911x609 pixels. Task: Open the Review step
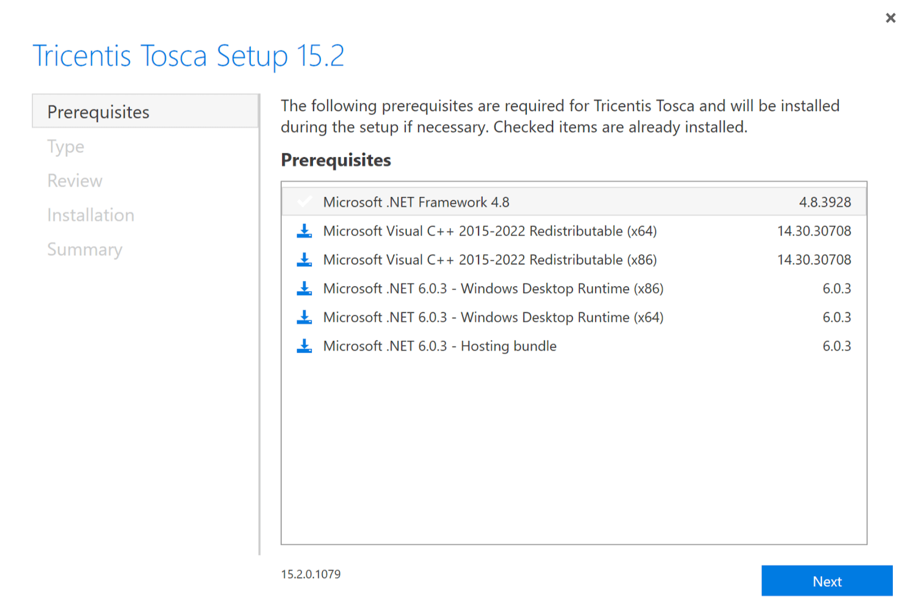tap(75, 180)
